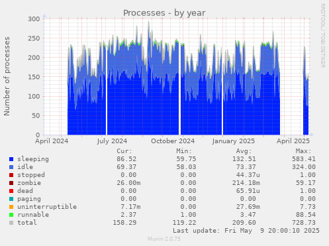Click the dead legend red swatch
The height and width of the screenshot is (246, 329).
tap(11, 191)
